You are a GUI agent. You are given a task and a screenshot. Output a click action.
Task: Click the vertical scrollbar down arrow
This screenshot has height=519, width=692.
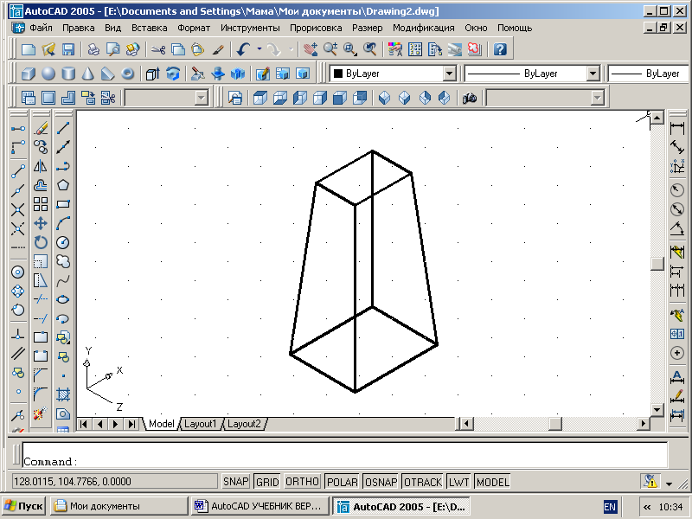pyautogui.click(x=657, y=409)
